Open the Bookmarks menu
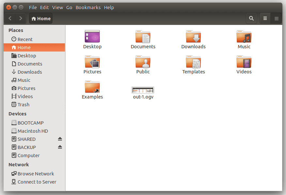 88,7
